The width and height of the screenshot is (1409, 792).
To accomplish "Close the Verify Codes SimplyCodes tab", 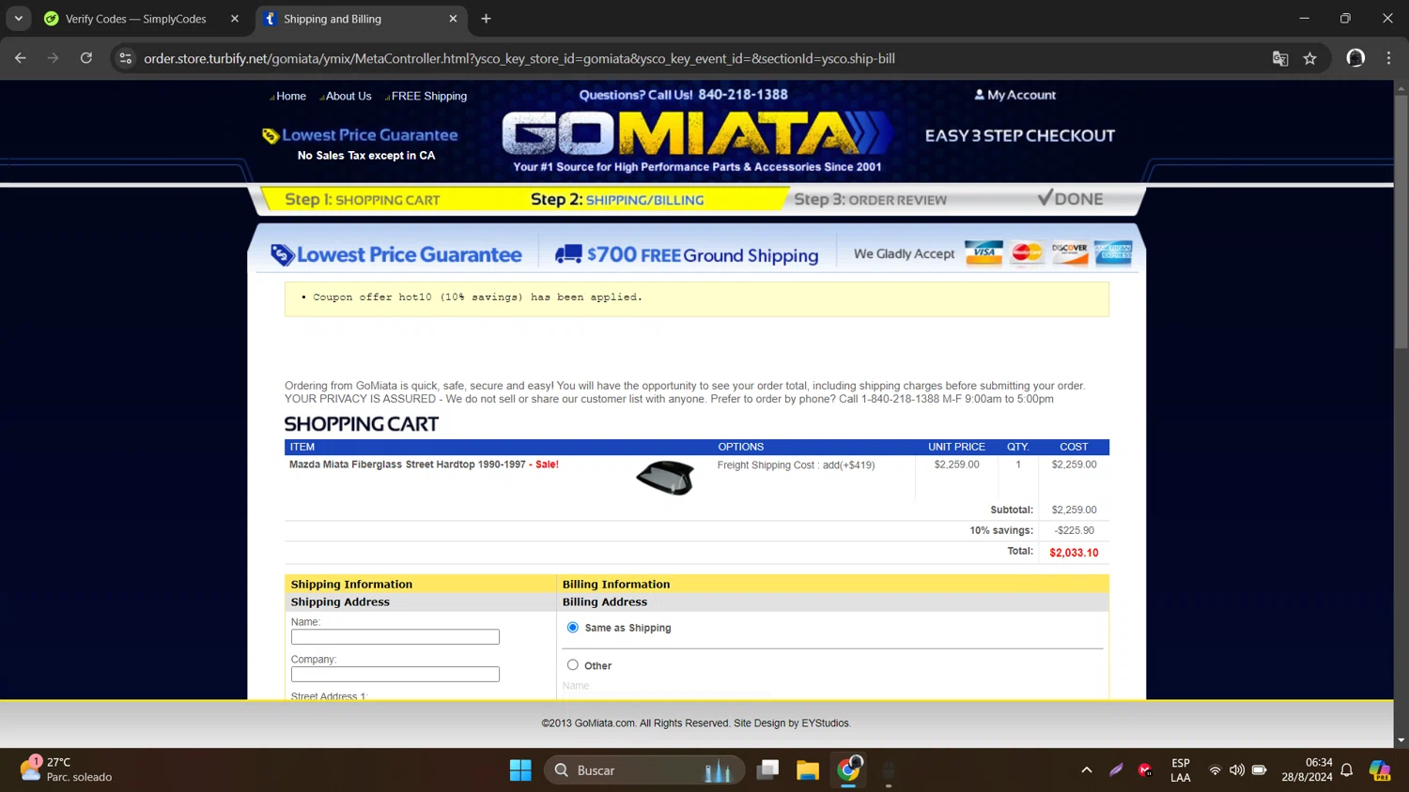I will pyautogui.click(x=235, y=19).
